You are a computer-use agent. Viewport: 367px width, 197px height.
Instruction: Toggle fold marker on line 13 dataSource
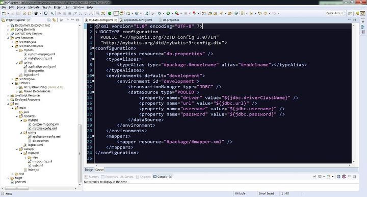pyautogui.click(x=93, y=92)
